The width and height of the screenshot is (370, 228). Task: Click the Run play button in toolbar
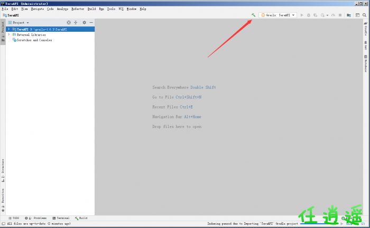pyautogui.click(x=302, y=15)
